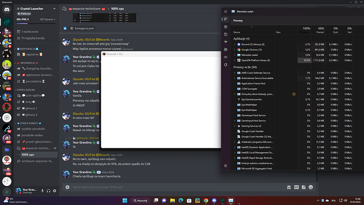Open the ogłoszenia-serwera channel
The image size is (364, 205).
[x=37, y=75]
